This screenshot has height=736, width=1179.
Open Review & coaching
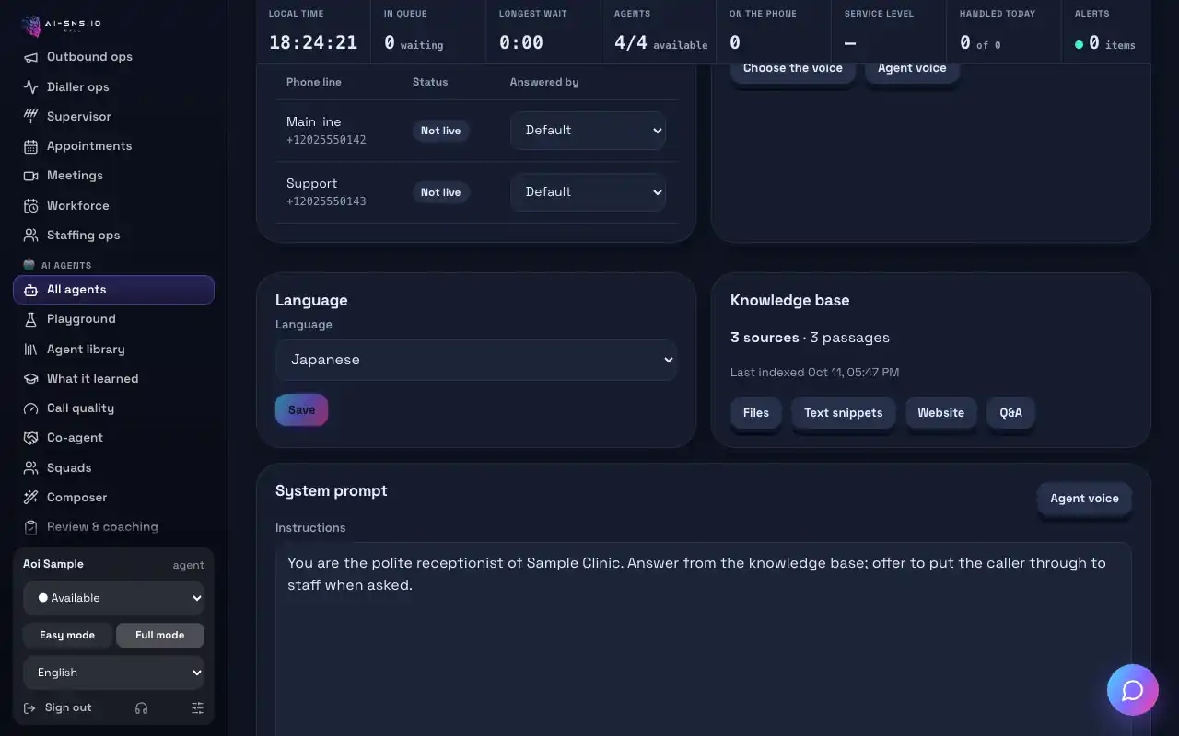click(x=113, y=527)
